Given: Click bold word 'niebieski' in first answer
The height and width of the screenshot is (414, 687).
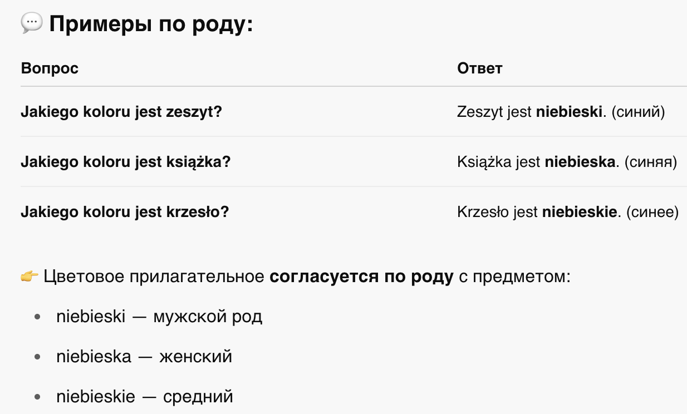Looking at the screenshot, I should [570, 112].
